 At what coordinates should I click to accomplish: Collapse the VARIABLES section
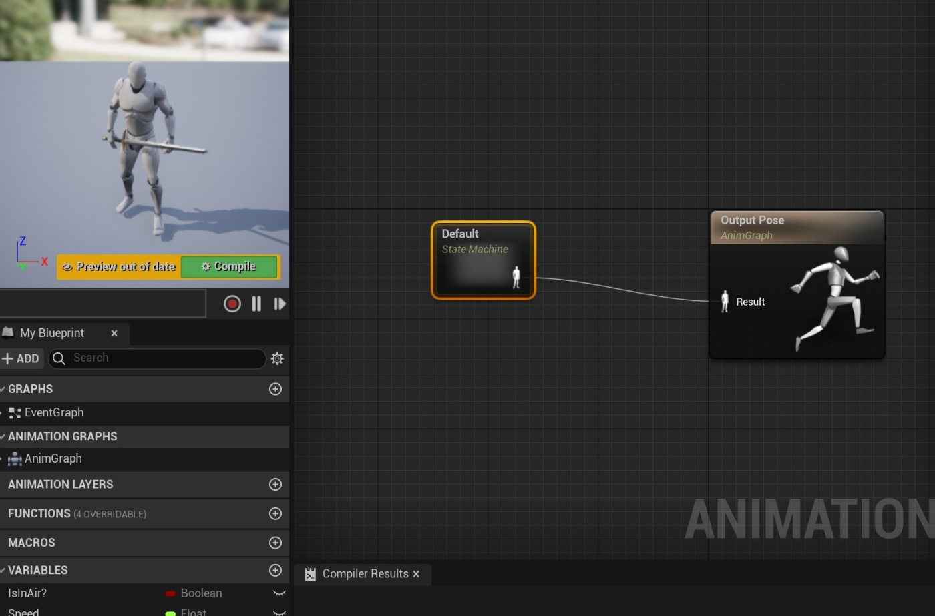tap(3, 570)
